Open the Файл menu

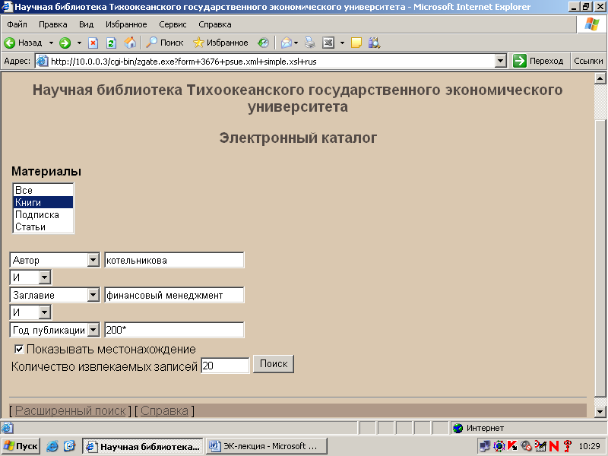[17, 24]
